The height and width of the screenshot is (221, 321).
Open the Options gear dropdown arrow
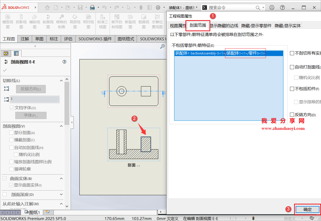click(x=164, y=8)
